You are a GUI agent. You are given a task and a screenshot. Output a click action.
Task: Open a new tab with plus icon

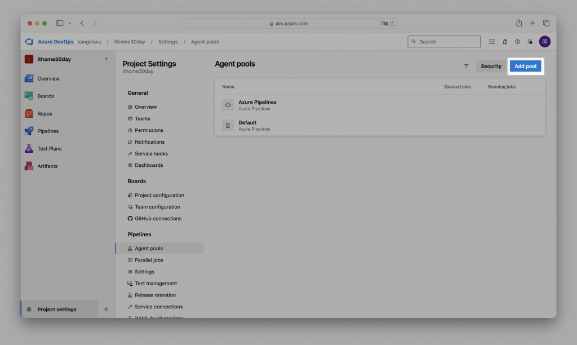tap(532, 23)
